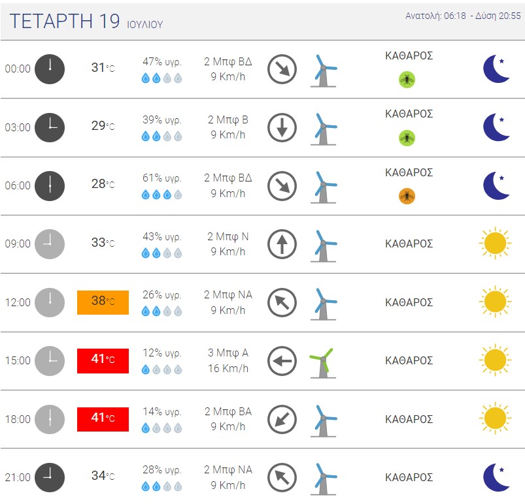Screen dimensions: 525x504
Task: Click the clock icon for 00:00
Action: (x=50, y=69)
